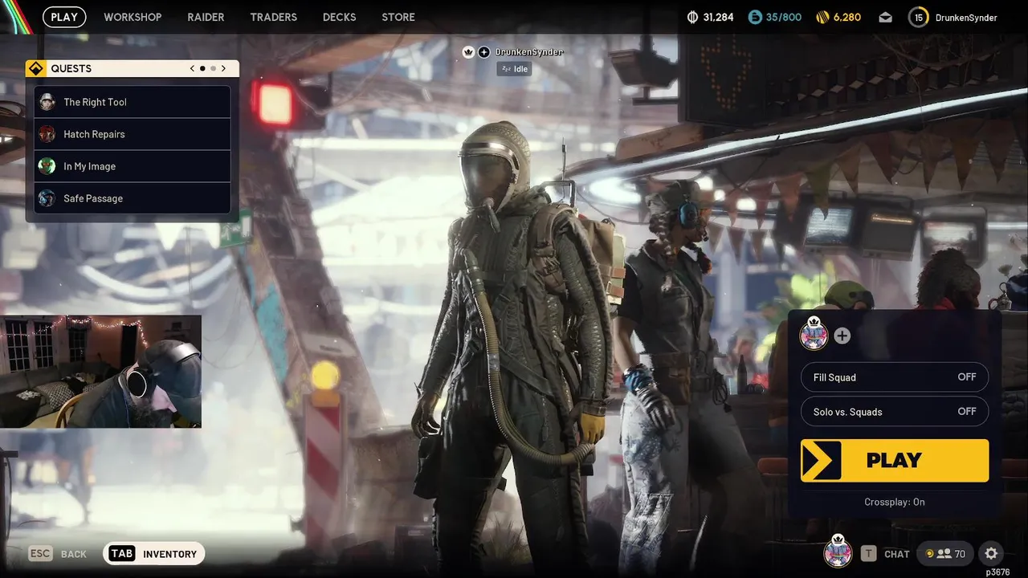
Task: Open the Safe Passage quest
Action: click(133, 198)
